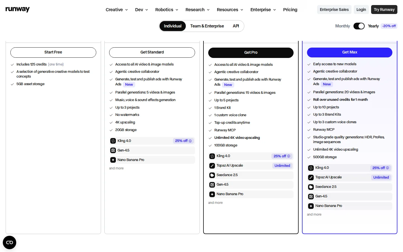403x252 pixels.
Task: Click the Start Free button
Action: coord(53,52)
